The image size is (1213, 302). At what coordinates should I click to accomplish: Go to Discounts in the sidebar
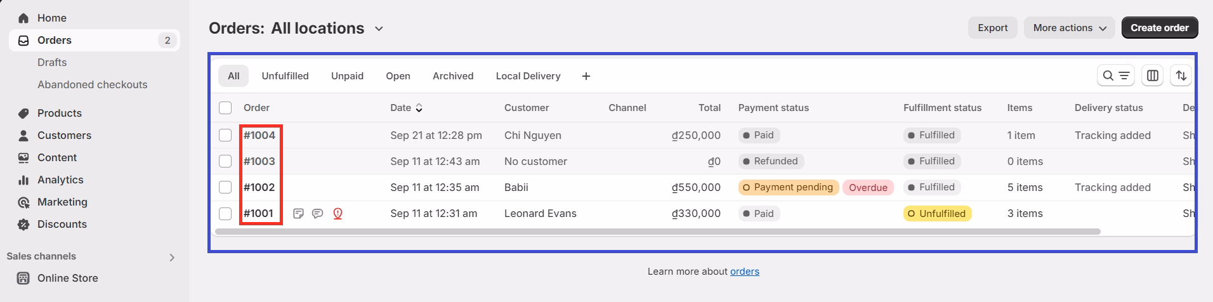pos(62,224)
